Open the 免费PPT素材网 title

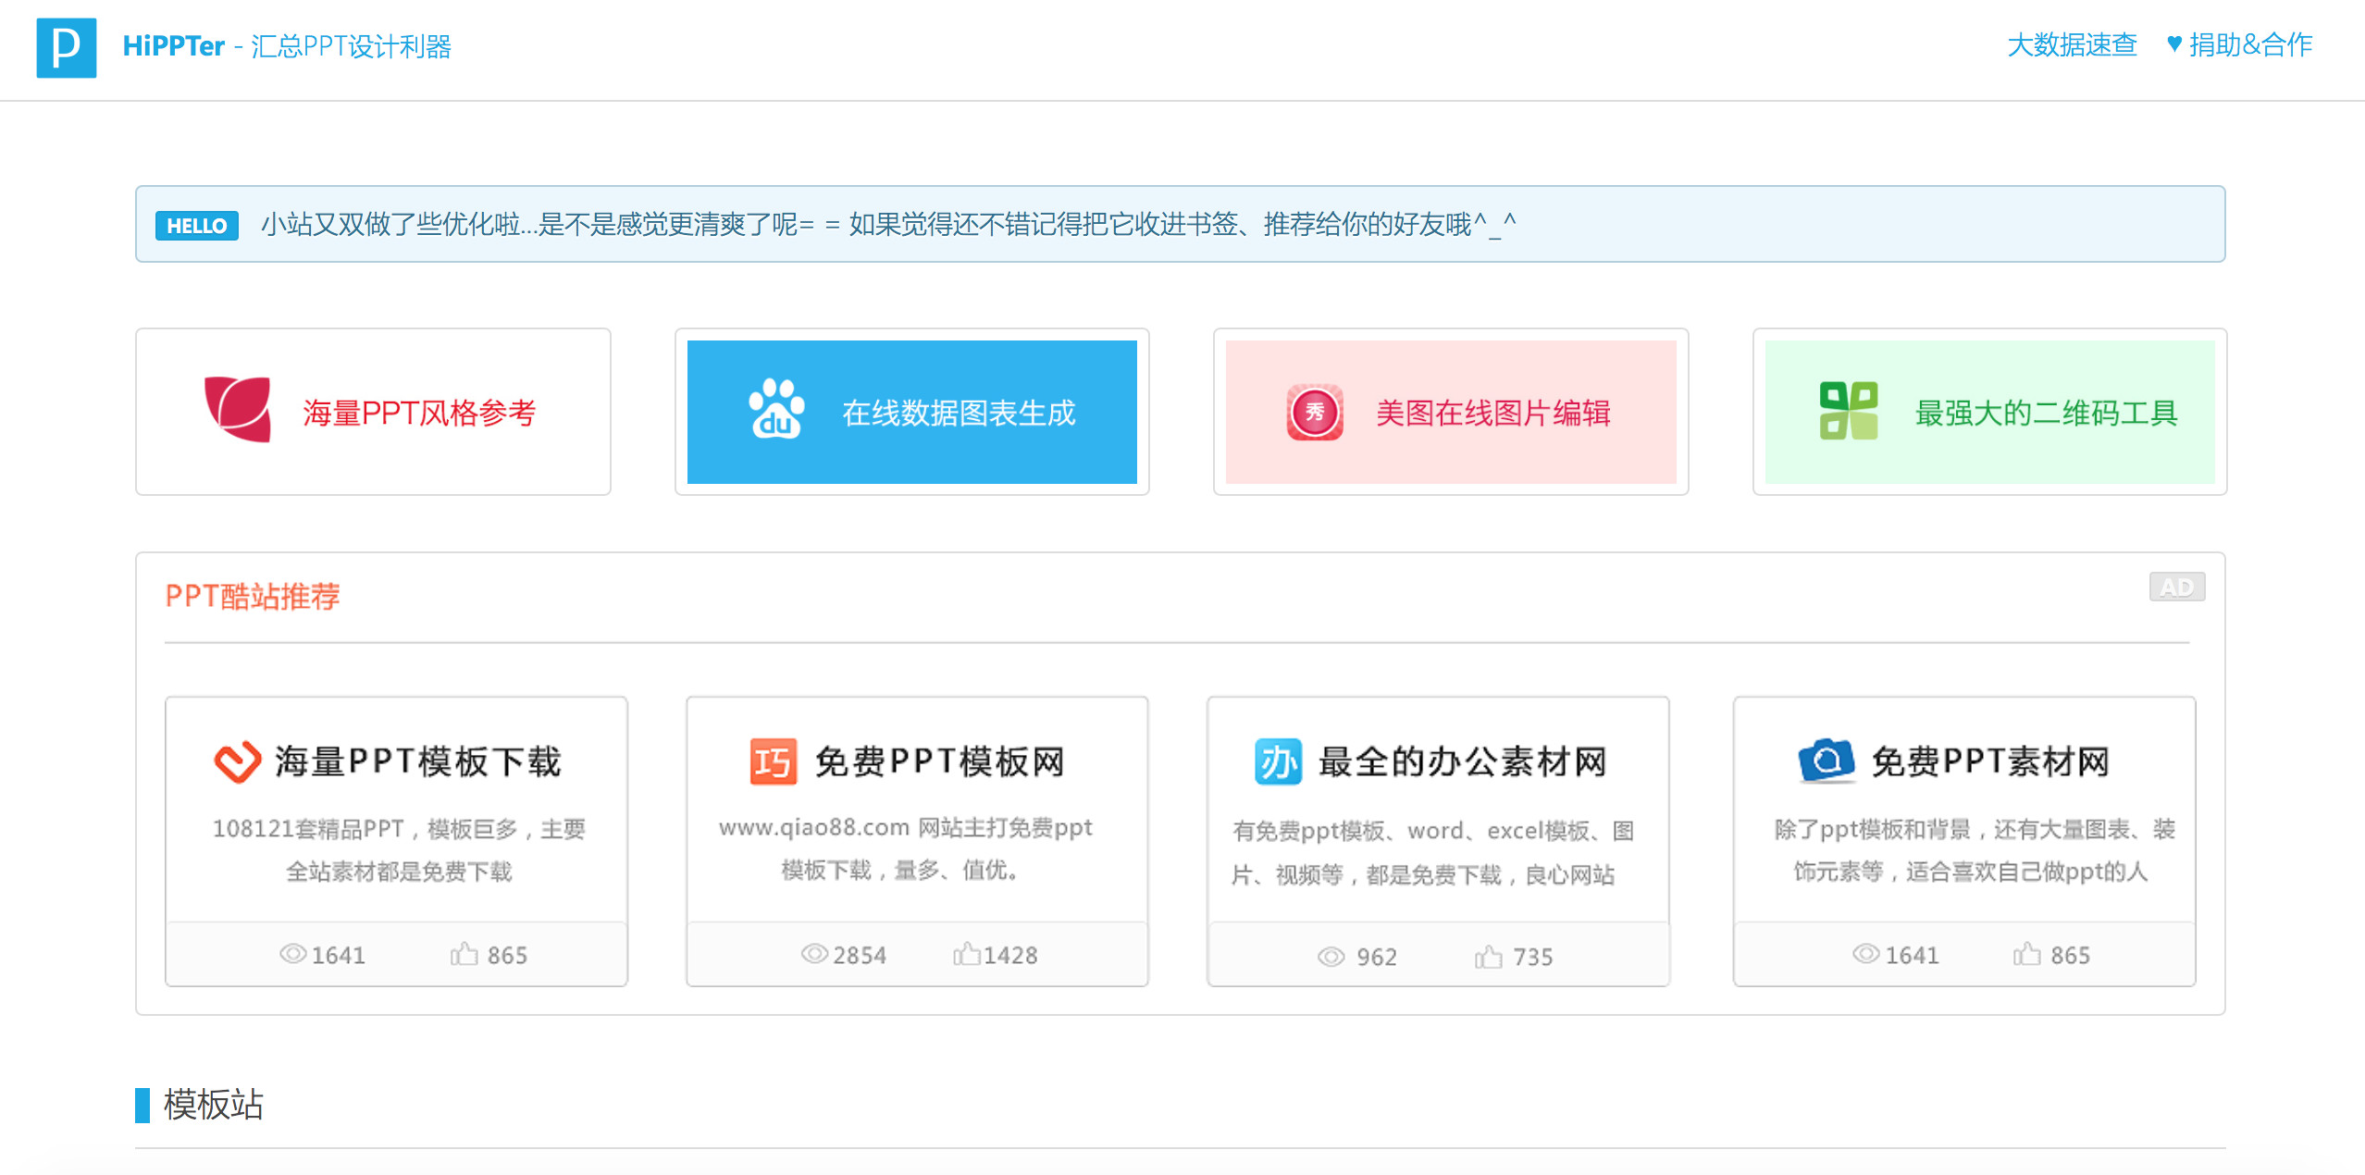tap(1990, 761)
